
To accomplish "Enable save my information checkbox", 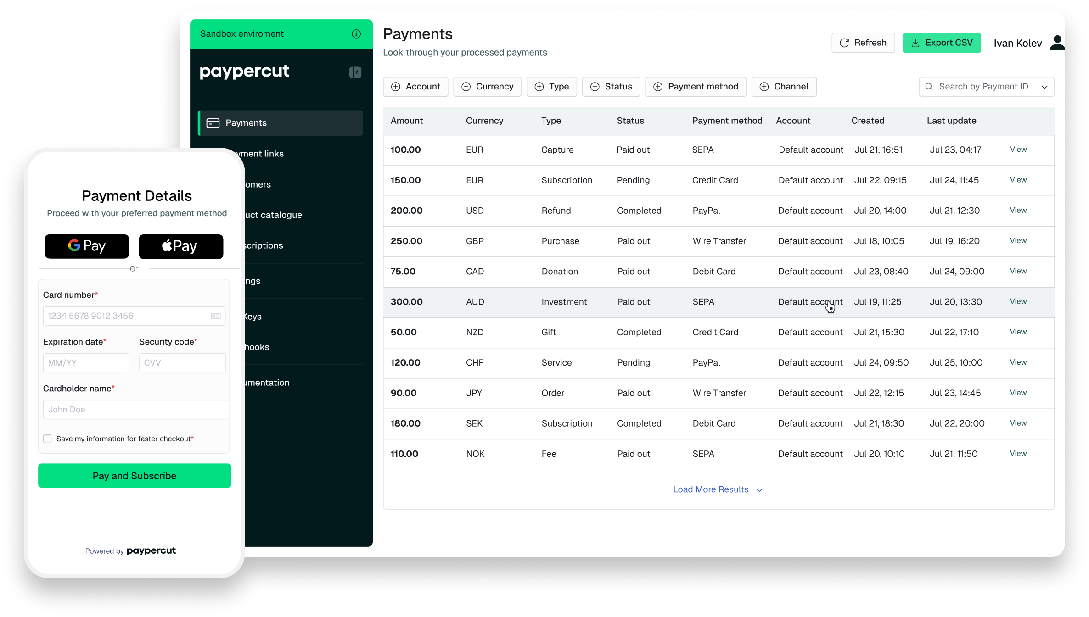I will (47, 439).
